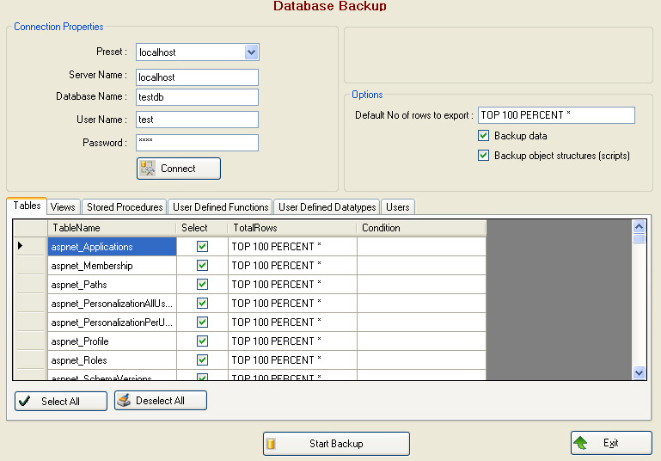The width and height of the screenshot is (661, 461).
Task: Click TotalRows cell for aspnet_Membership
Action: click(x=292, y=265)
